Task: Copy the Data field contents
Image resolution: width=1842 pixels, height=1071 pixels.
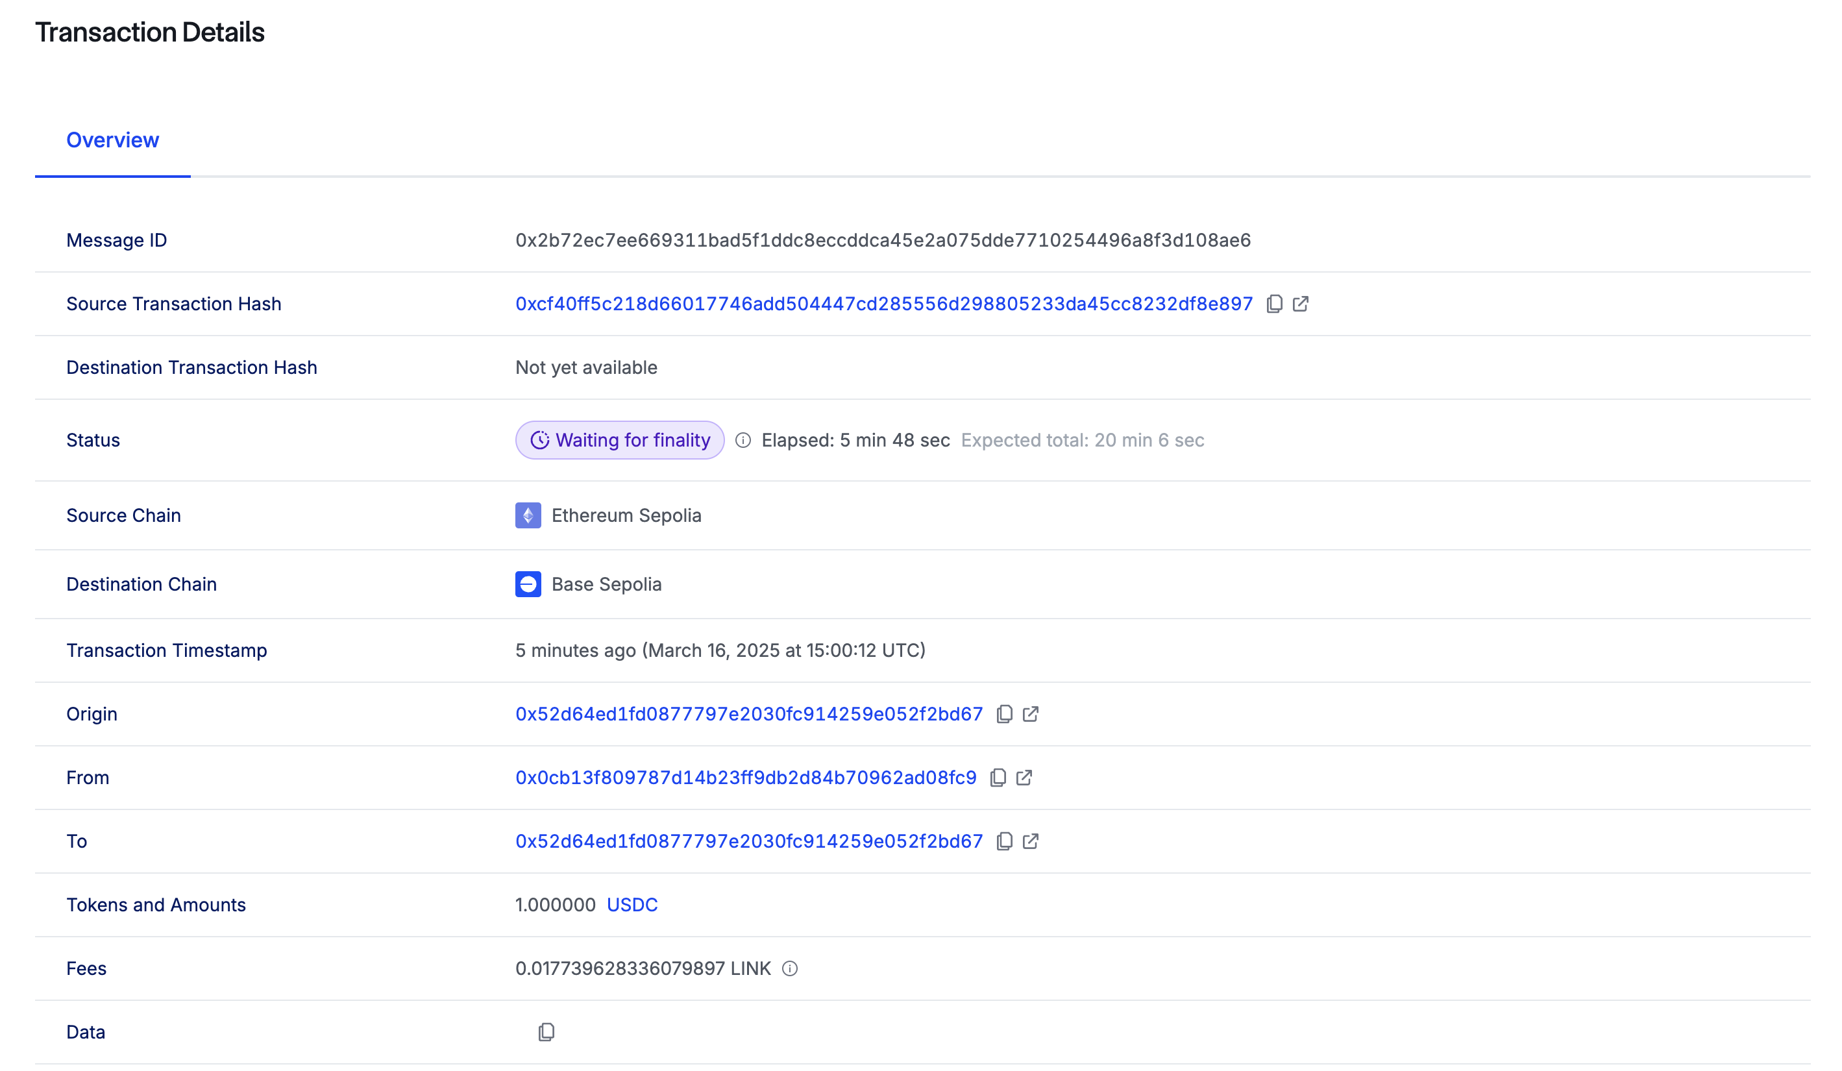Action: (546, 1031)
